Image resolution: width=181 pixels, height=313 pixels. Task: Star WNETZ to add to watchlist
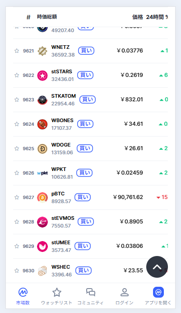[17, 51]
